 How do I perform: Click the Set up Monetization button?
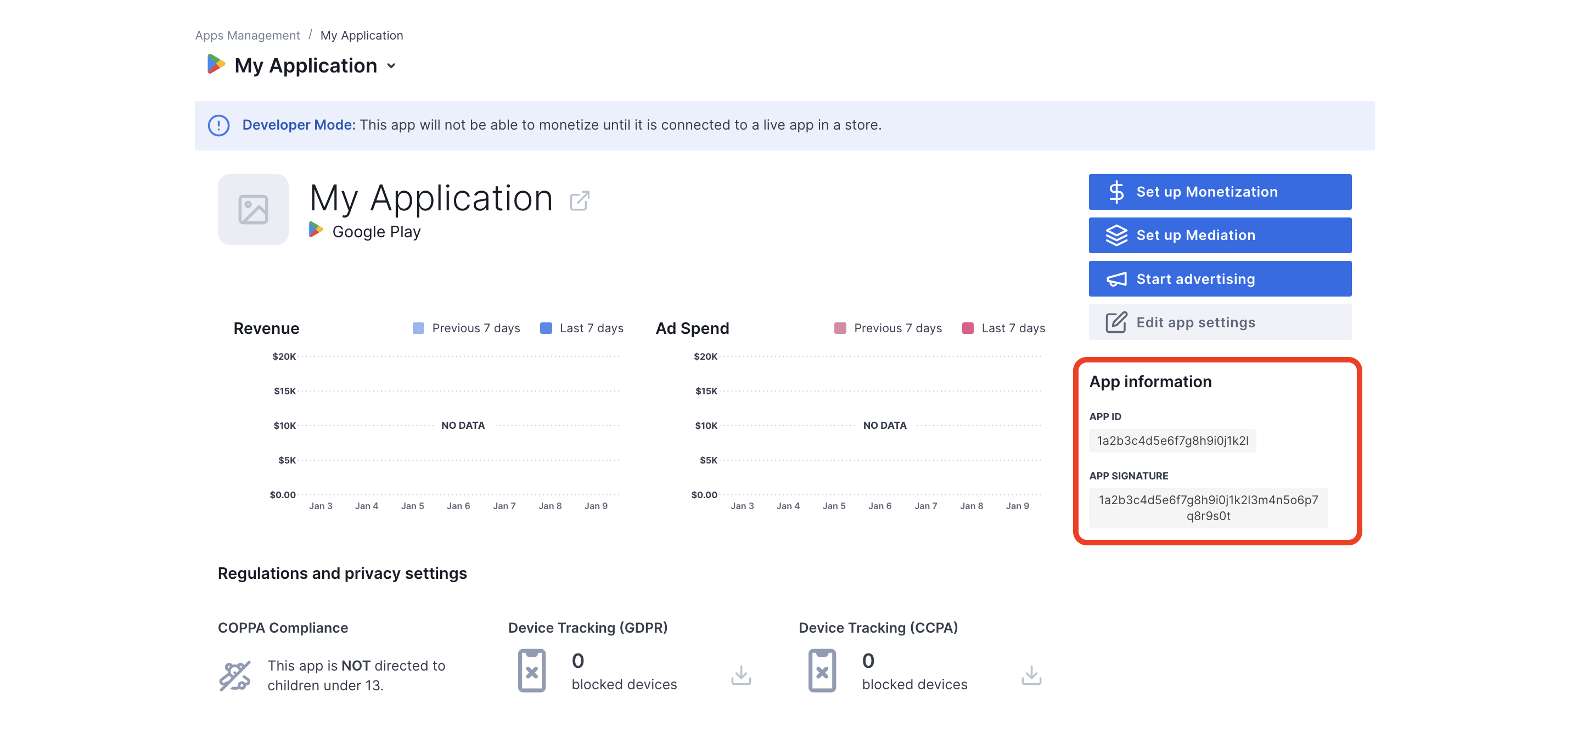[x=1220, y=192]
